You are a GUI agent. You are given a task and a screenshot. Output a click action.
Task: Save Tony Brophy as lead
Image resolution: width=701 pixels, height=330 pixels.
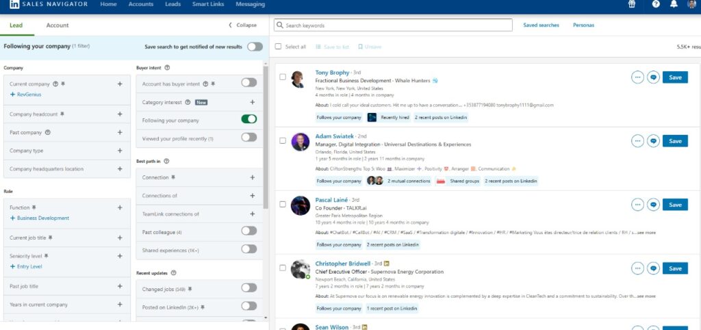pos(675,77)
